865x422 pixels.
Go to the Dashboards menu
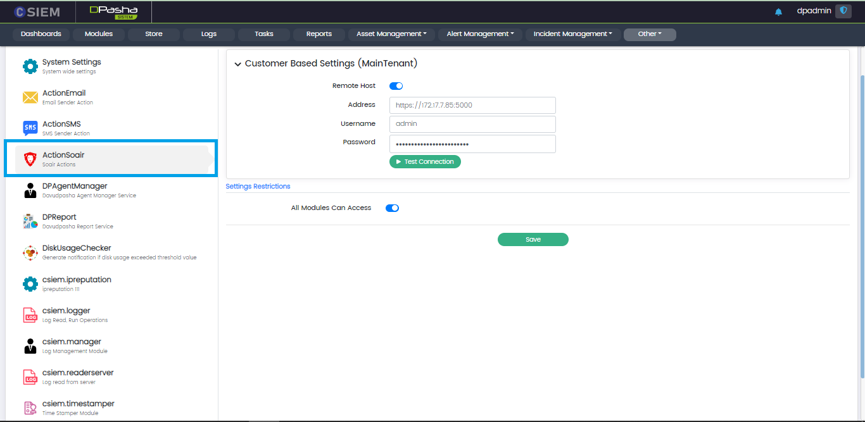point(41,34)
